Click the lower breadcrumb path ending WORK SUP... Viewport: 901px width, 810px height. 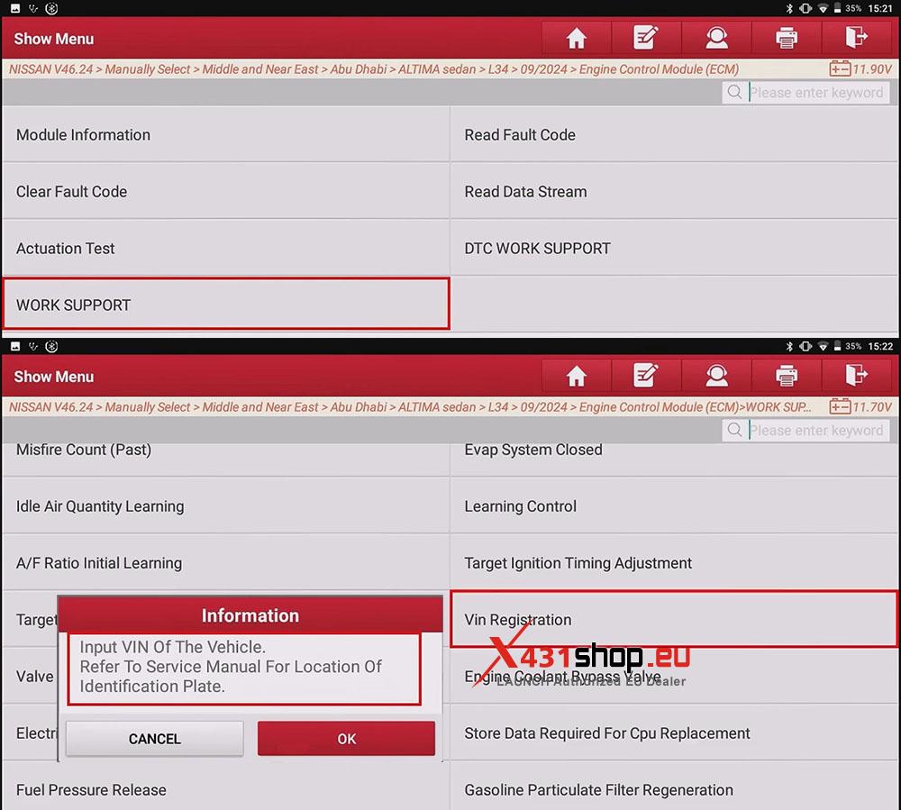[410, 406]
